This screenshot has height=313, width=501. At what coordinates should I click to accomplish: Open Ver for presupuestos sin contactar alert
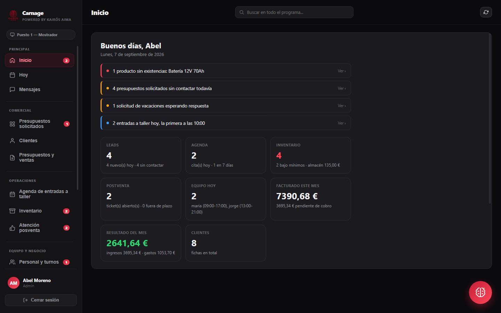click(342, 88)
